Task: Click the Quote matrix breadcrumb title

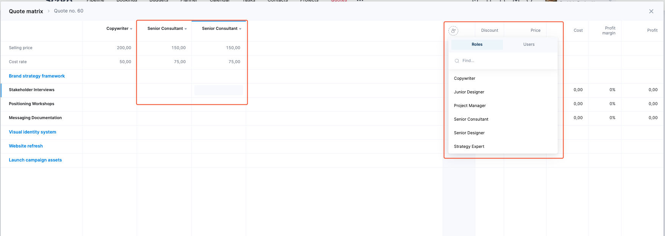Action: [26, 11]
